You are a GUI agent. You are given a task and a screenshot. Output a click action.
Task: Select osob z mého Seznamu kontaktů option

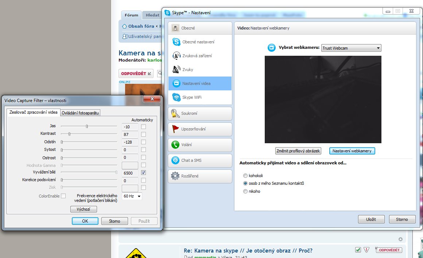point(245,183)
